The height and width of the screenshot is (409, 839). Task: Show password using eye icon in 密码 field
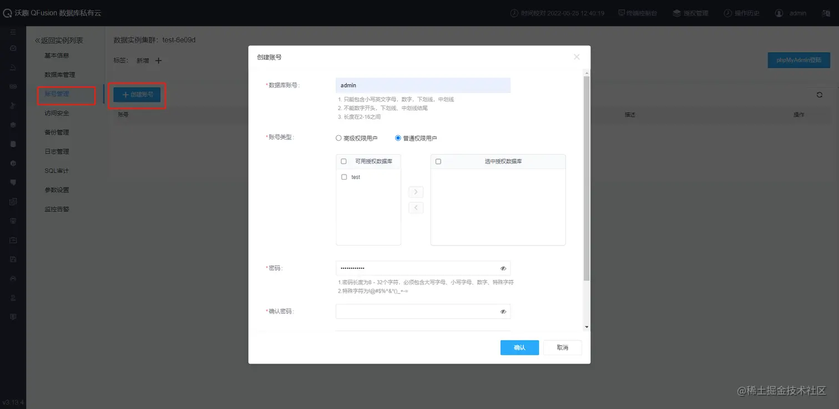[503, 268]
